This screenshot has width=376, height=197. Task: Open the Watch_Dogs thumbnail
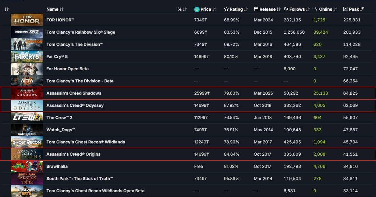coord(27,130)
